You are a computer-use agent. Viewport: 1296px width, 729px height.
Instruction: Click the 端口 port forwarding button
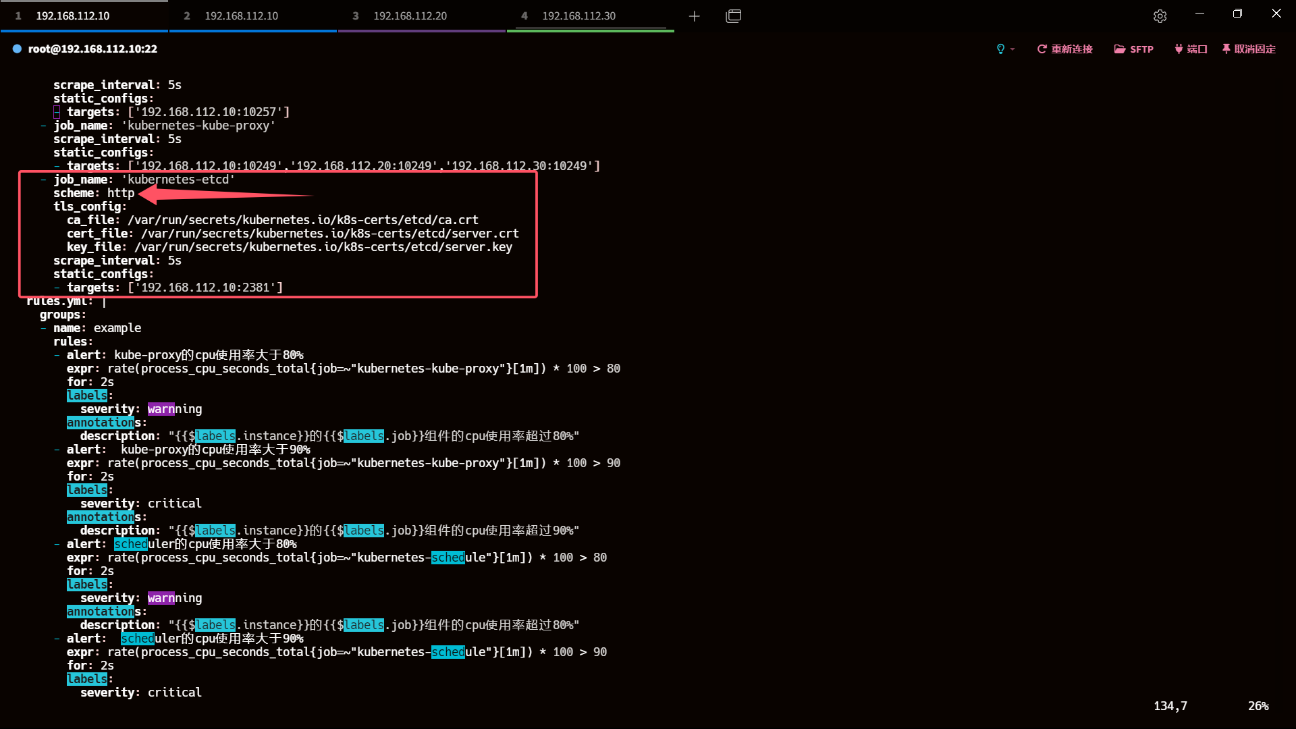(1191, 49)
